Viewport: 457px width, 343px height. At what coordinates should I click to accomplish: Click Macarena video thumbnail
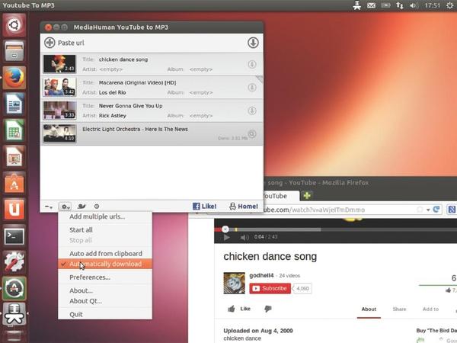[59, 87]
